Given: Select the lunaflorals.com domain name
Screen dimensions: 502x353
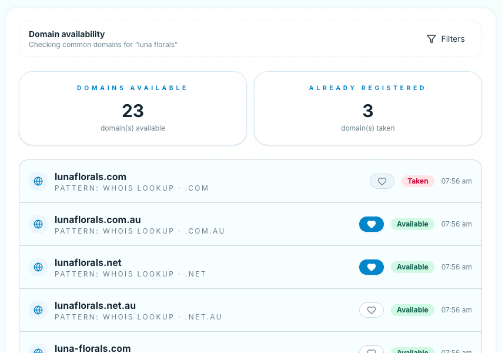Looking at the screenshot, I should 91,177.
